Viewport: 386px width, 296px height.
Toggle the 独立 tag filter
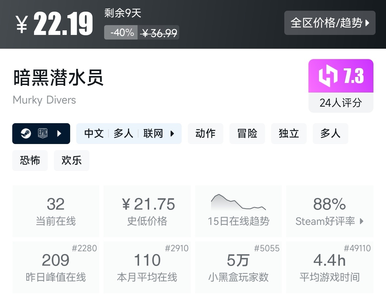click(288, 133)
